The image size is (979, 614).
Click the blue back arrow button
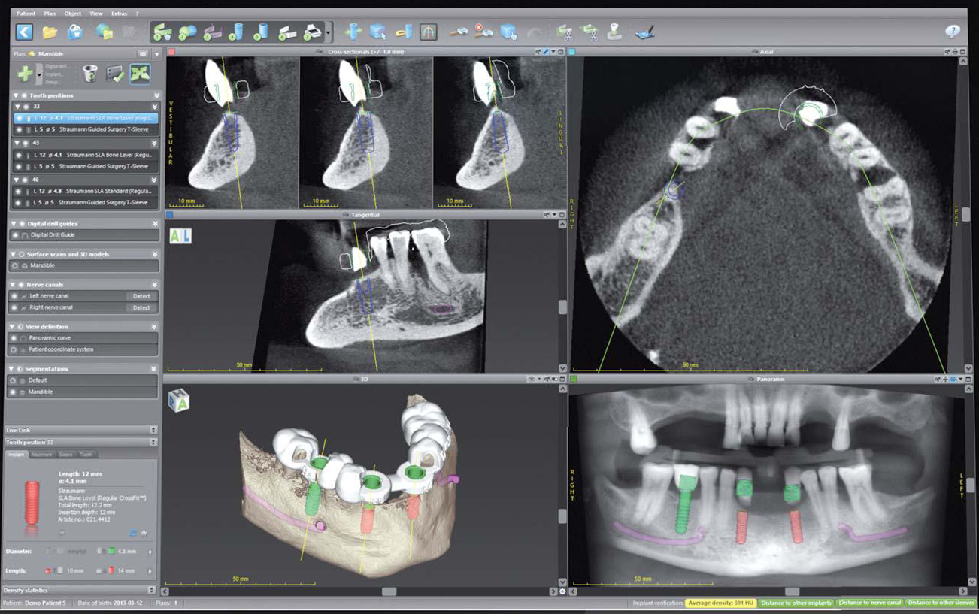tap(25, 32)
